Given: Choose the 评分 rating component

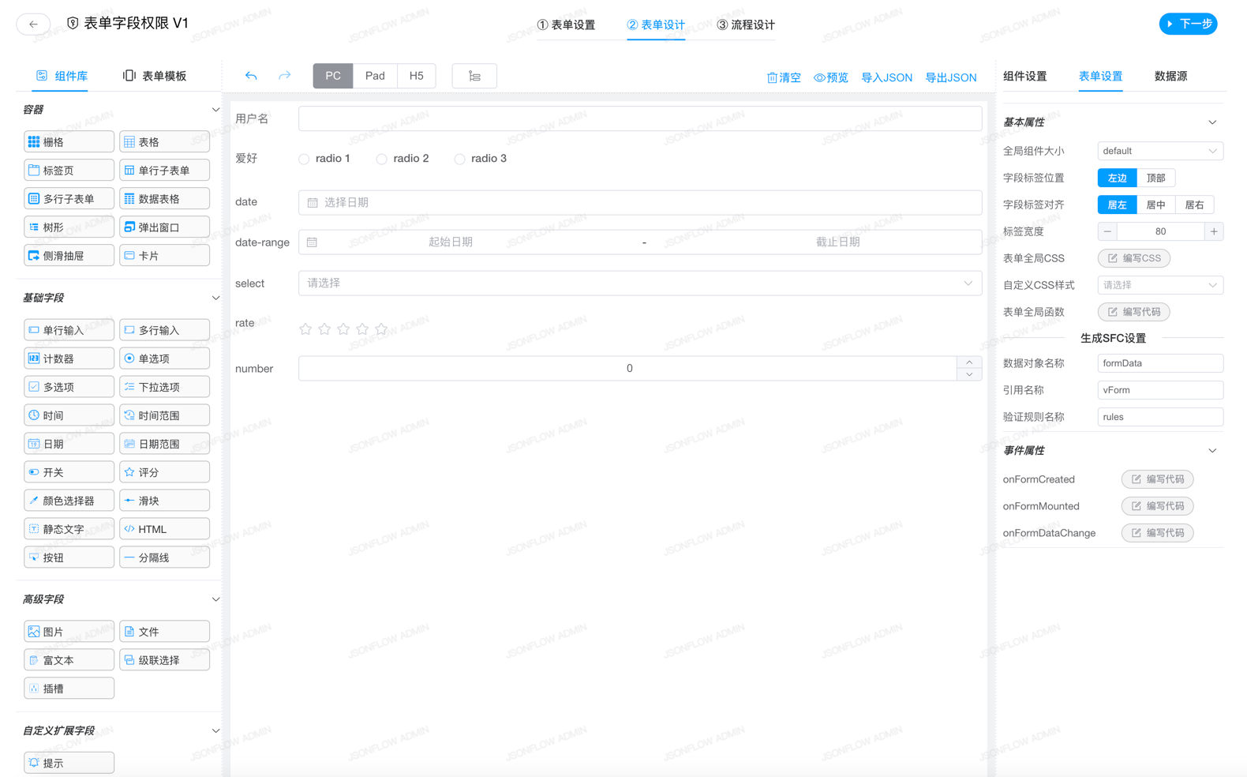Looking at the screenshot, I should click(164, 472).
